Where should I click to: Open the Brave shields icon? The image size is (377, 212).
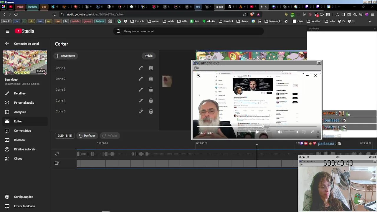click(252, 14)
